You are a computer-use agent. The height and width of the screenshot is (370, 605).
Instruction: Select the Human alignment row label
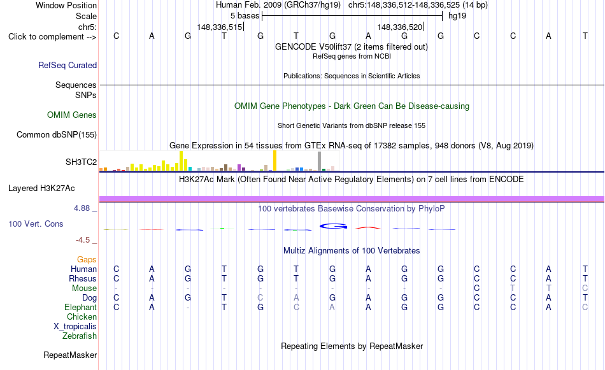pyautogui.click(x=83, y=269)
